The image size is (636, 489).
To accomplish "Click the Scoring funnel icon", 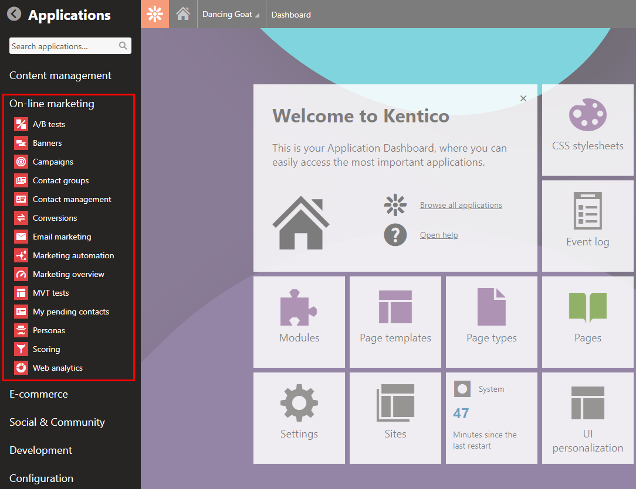I will (21, 349).
